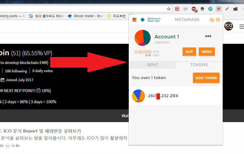Select the ZRX token row
244x154 pixels.
pos(176,96)
